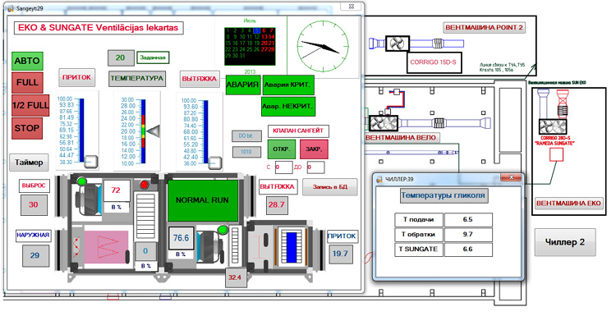Switch ventilation mode to АВТО
This screenshot has height=316, width=616.
coord(27,61)
